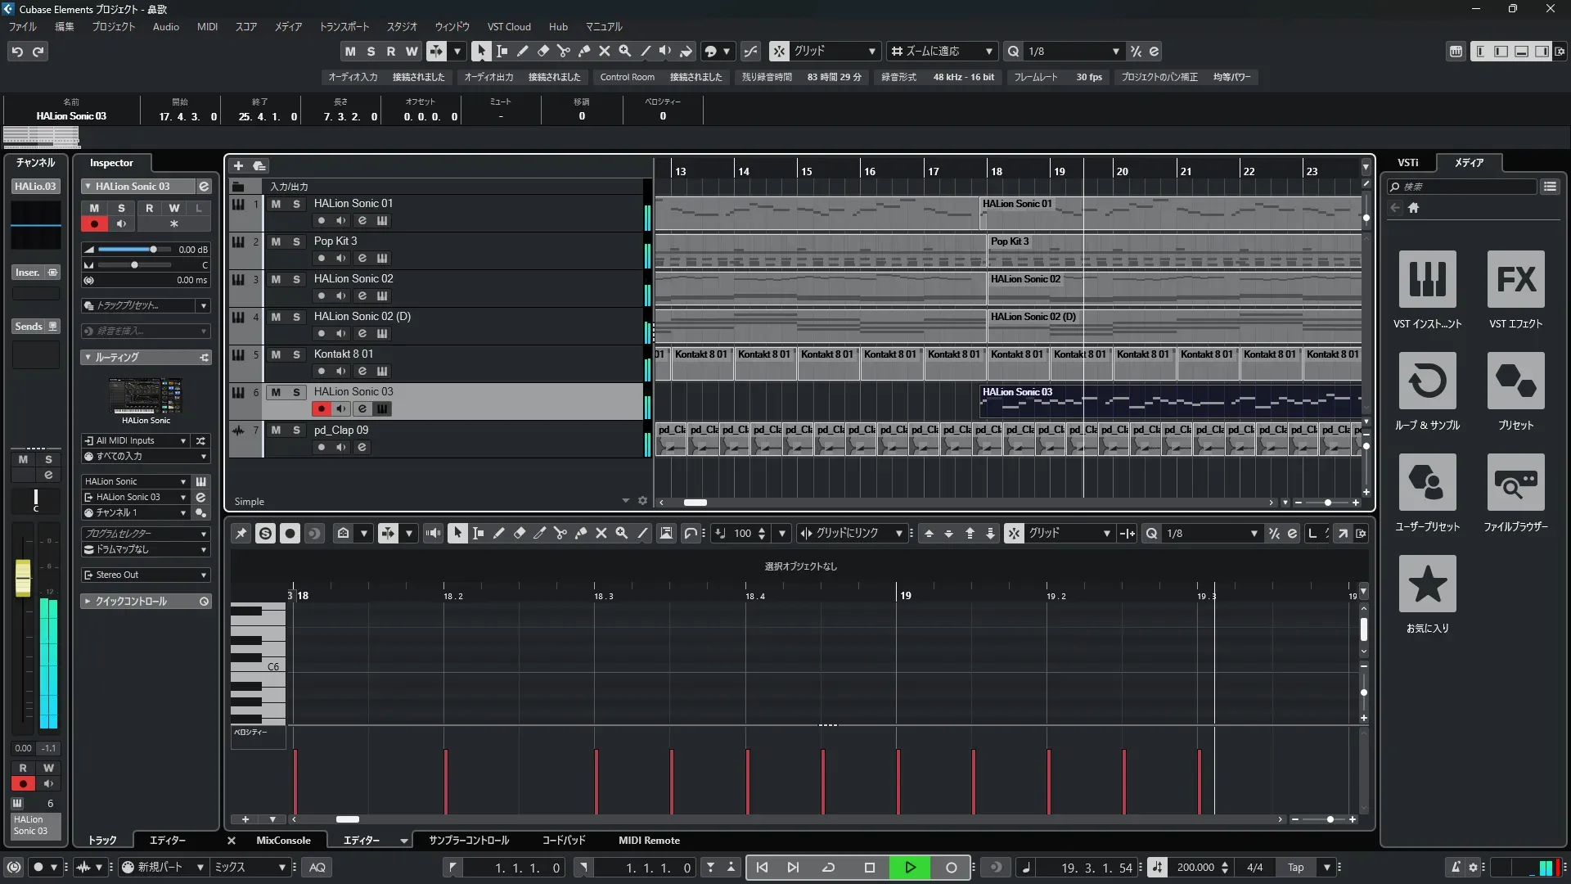Toggle record enable on HALion Sonic 03 track

321,408
